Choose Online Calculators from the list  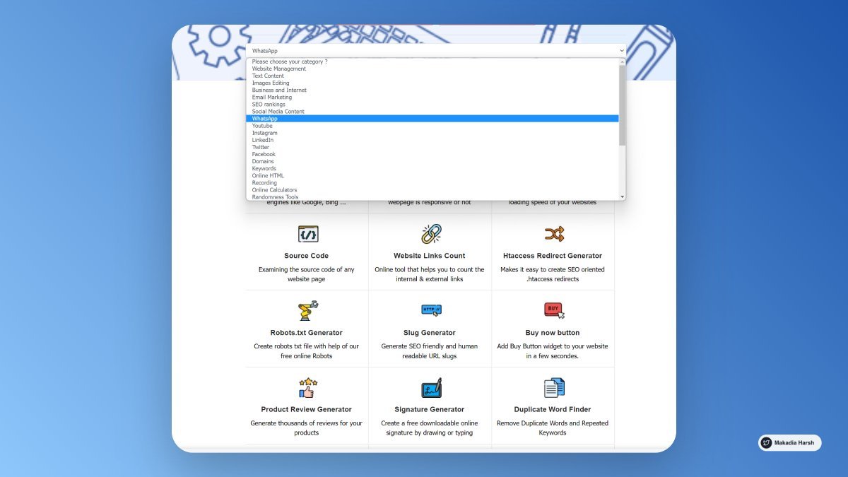point(274,190)
